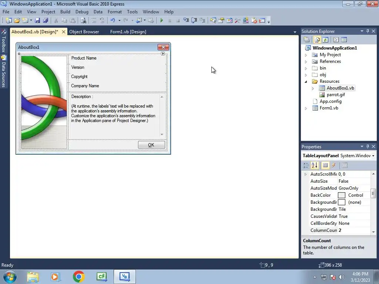
Task: Open the Undo history dropdown arrow
Action: (x=120, y=21)
